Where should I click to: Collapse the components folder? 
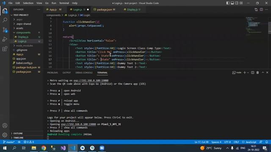(23, 33)
